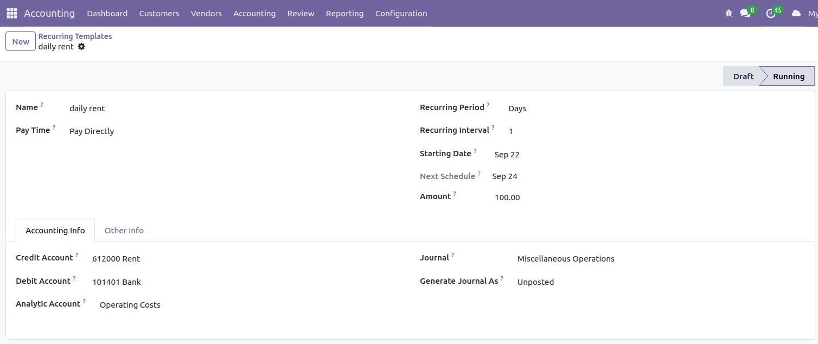Open the Review menu
The image size is (818, 344).
coord(301,14)
